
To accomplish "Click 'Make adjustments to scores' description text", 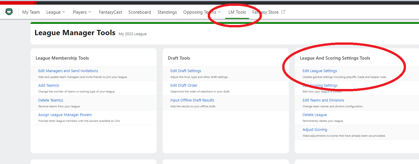I will pyautogui.click(x=344, y=136).
